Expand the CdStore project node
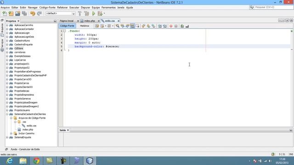 [7, 49]
